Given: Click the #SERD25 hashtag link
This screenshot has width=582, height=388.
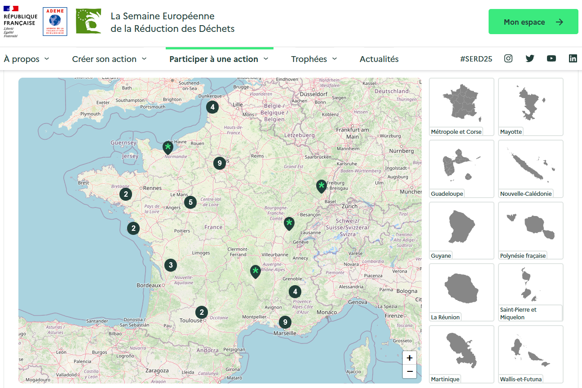Looking at the screenshot, I should (476, 59).
